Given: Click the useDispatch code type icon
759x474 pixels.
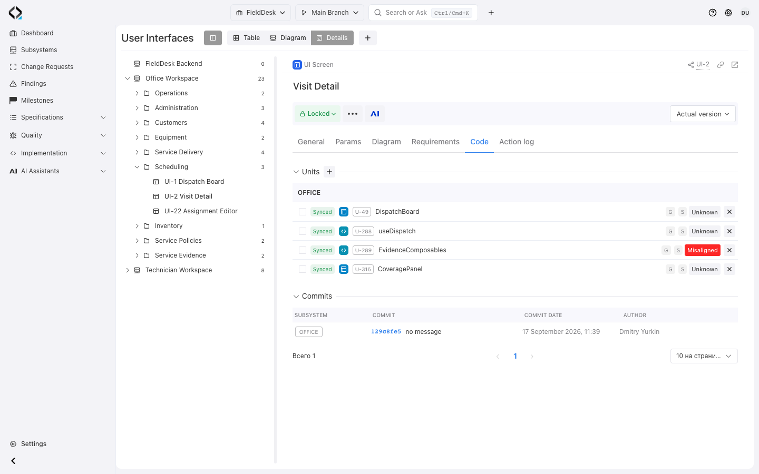Looking at the screenshot, I should pyautogui.click(x=344, y=231).
